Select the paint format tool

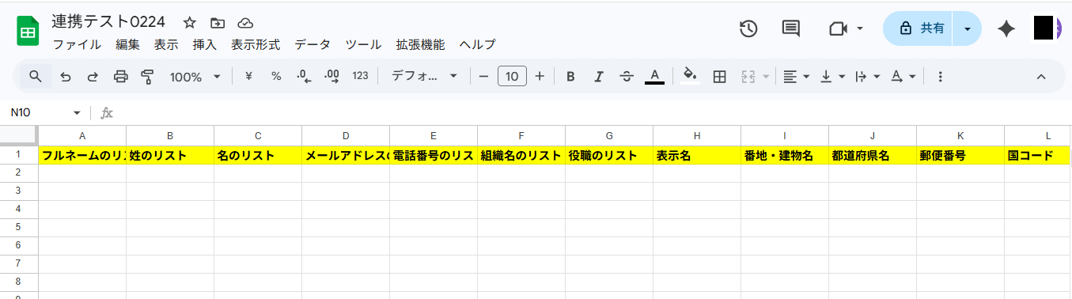pos(147,77)
